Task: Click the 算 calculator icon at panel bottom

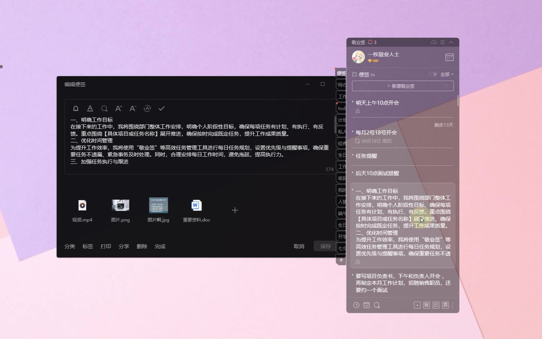Action: tap(445, 305)
